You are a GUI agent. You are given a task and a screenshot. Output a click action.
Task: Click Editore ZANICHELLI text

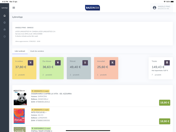[40, 99]
